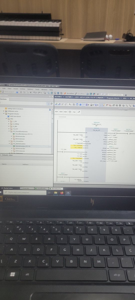The height and width of the screenshot is (300, 135).
Task: Click Add new block
Action: (15, 116)
